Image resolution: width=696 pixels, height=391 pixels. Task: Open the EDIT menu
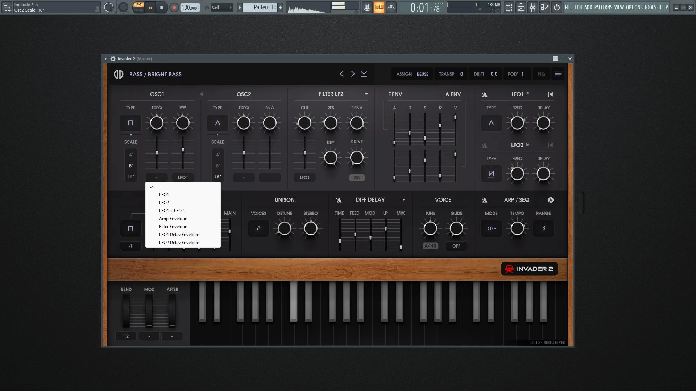pyautogui.click(x=579, y=7)
